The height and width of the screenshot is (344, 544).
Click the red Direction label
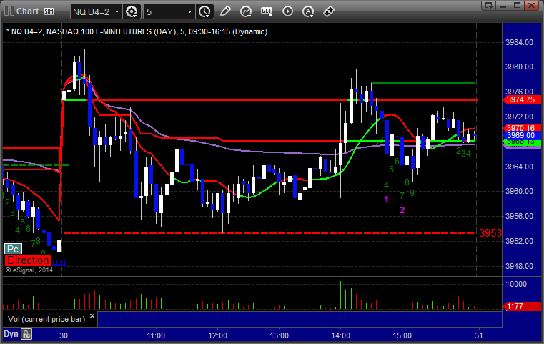(28, 260)
